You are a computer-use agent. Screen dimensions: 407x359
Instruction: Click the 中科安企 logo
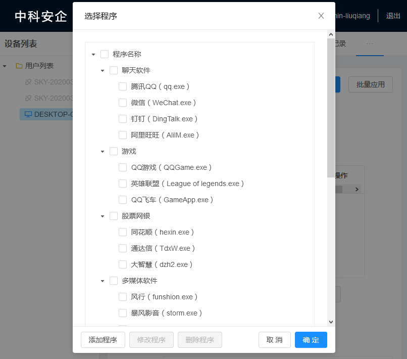[x=41, y=16]
